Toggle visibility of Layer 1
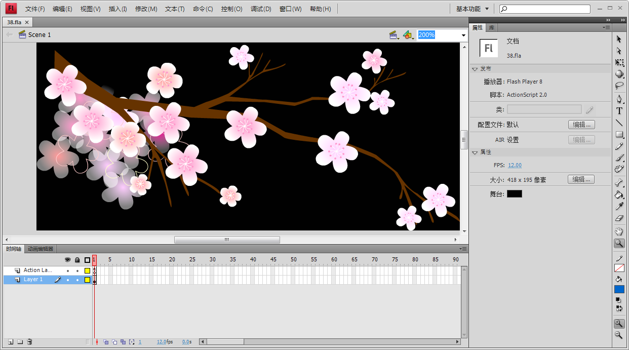Viewport: 629px width, 350px height. tap(68, 280)
